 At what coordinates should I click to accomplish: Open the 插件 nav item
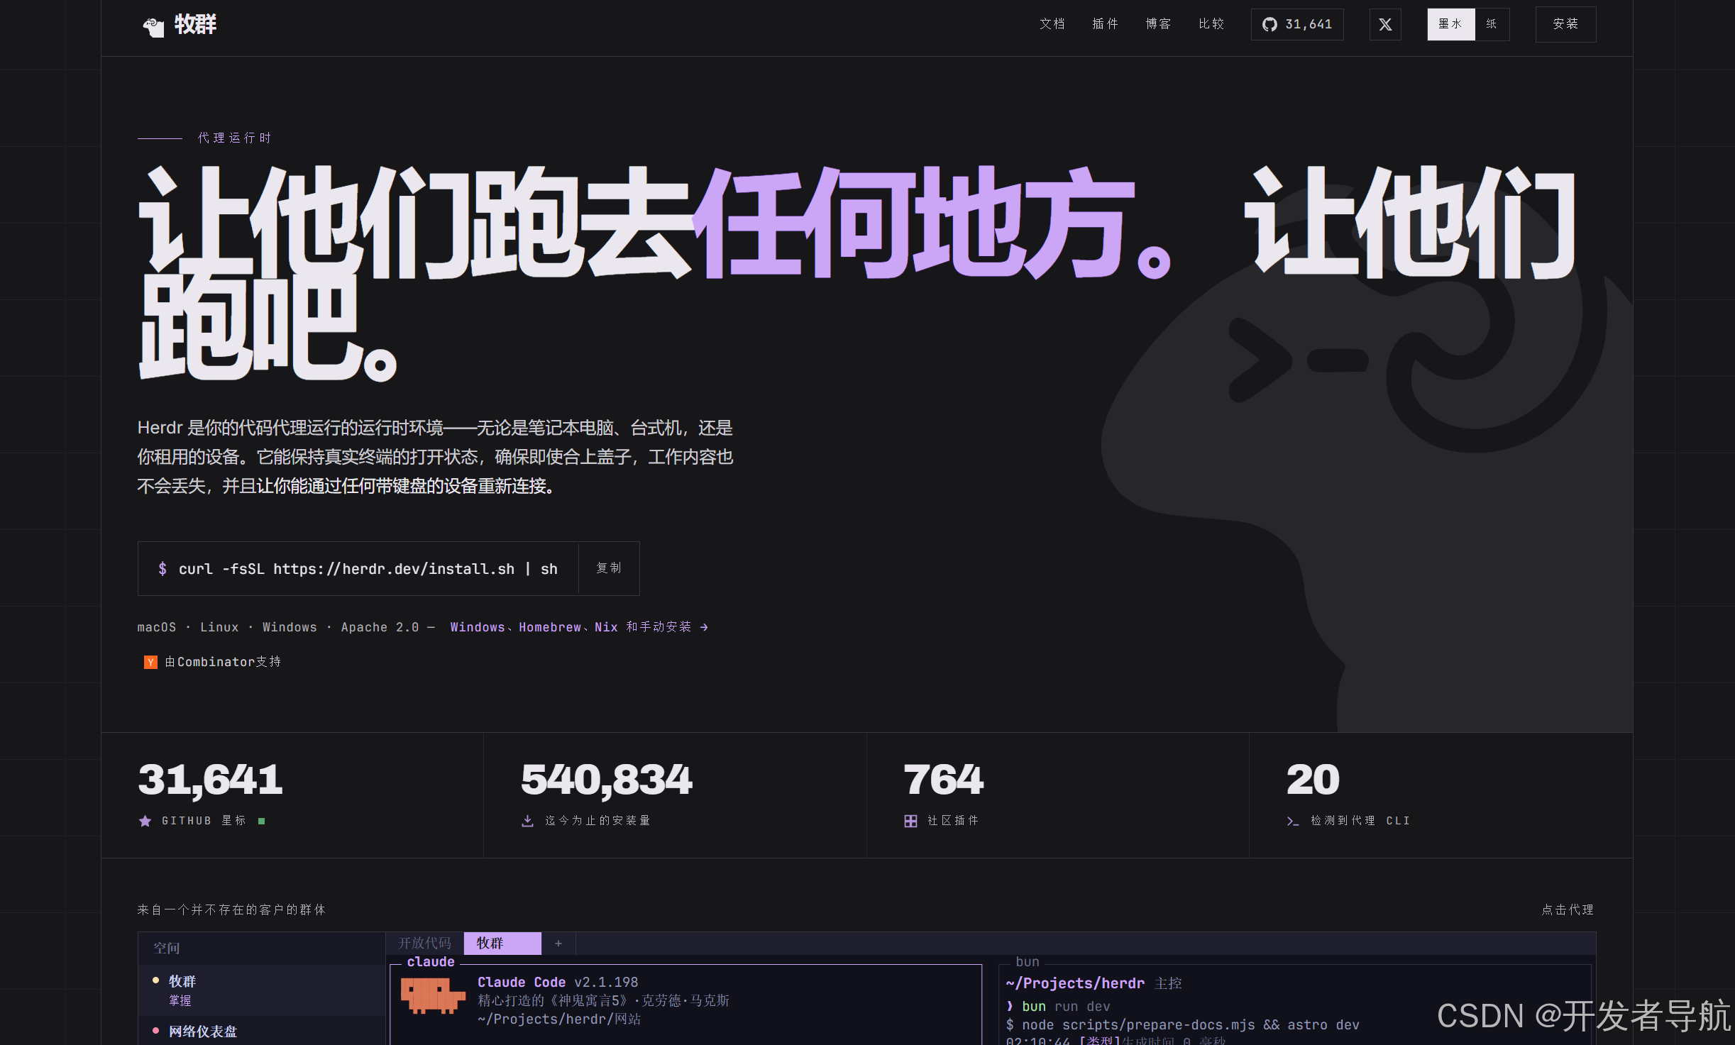pos(1105,24)
